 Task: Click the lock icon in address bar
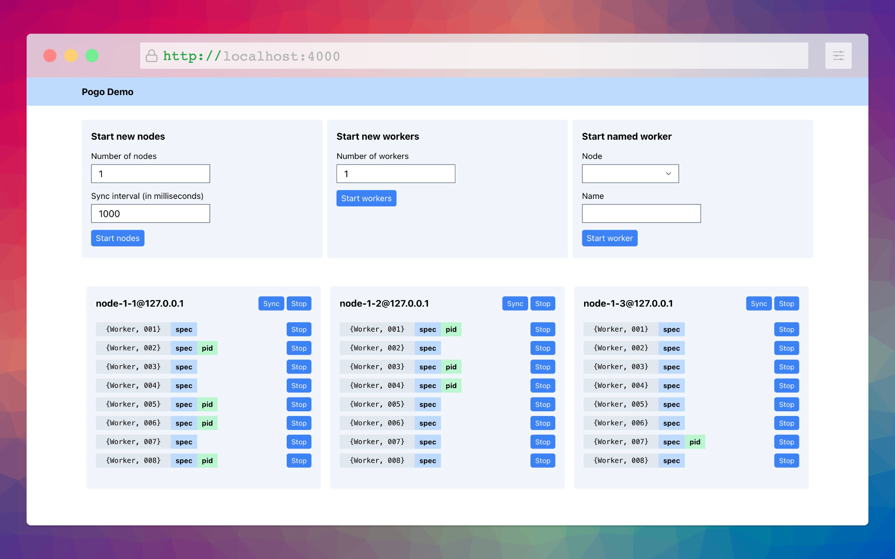tap(151, 56)
